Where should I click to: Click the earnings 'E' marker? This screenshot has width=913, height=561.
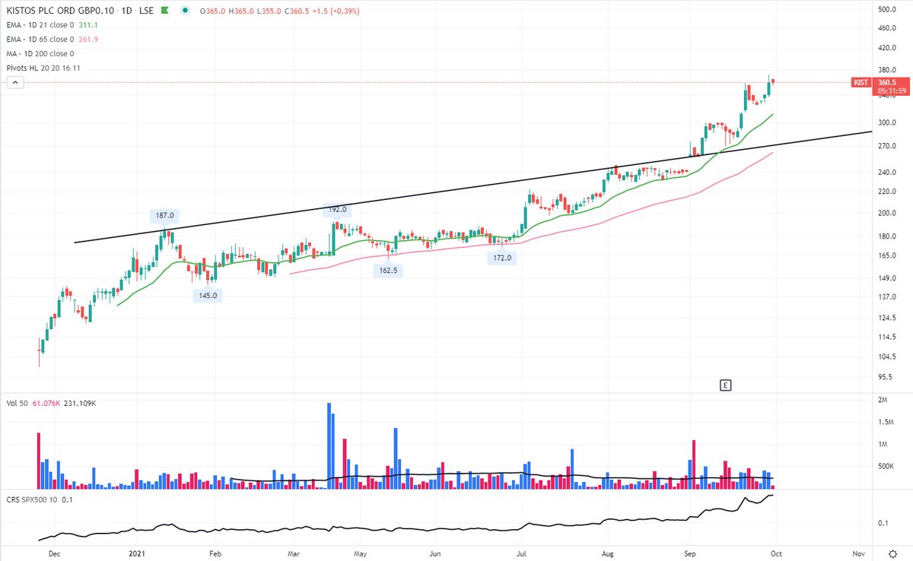[725, 386]
